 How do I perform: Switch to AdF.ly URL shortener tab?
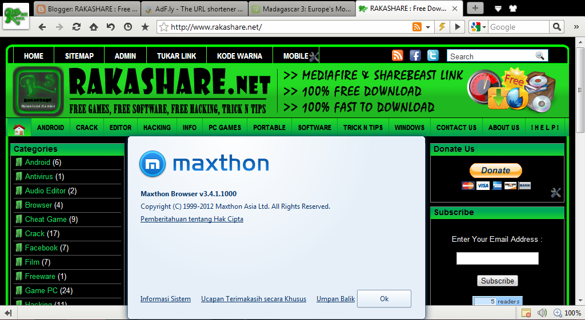tap(194, 9)
